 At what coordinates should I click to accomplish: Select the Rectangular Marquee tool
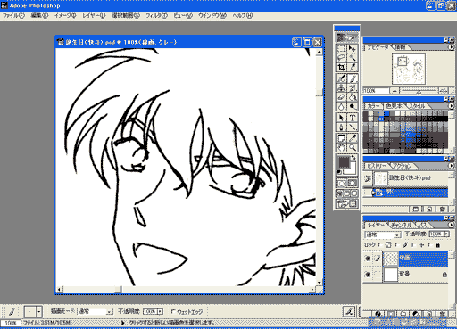[341, 48]
